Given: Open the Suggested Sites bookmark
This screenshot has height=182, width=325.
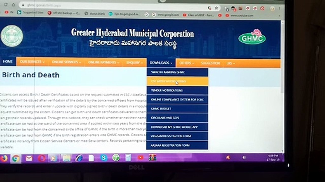Looking at the screenshot, I should click(30, 12).
